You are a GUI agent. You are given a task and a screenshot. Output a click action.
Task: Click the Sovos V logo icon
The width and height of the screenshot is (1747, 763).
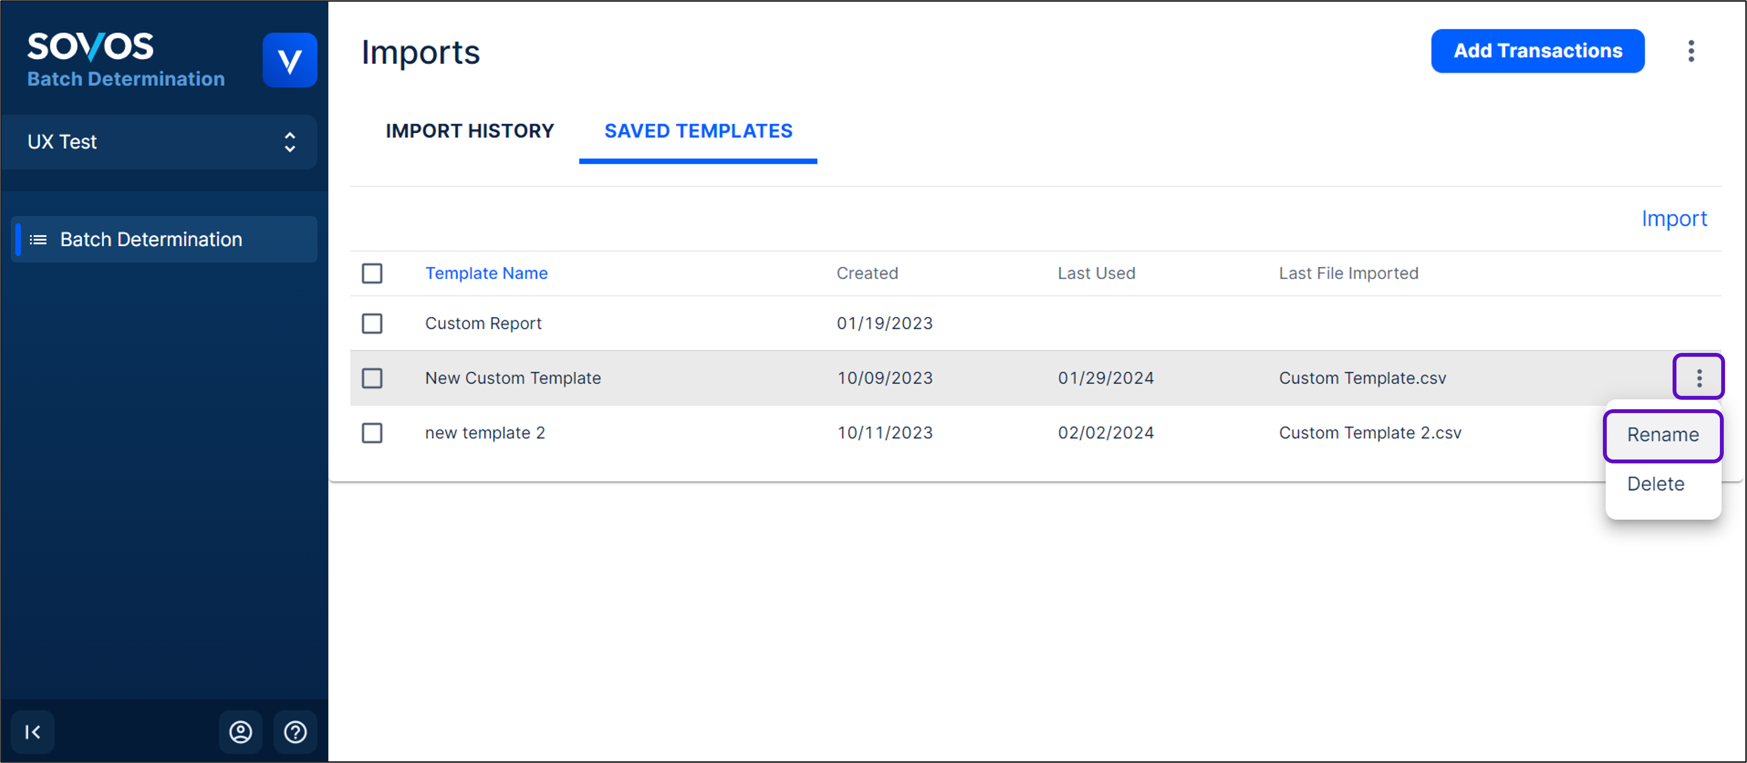(290, 60)
